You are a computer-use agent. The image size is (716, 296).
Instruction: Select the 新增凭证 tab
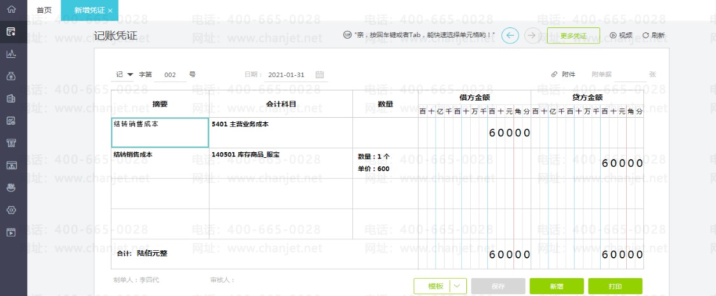coord(89,10)
